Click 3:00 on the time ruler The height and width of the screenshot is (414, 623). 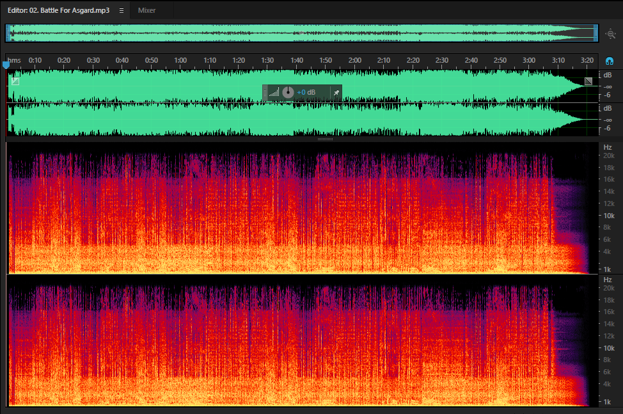click(x=529, y=60)
